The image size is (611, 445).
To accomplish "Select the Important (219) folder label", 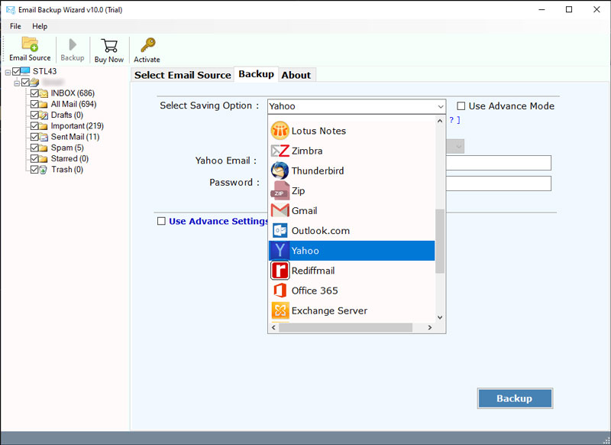I will (77, 126).
